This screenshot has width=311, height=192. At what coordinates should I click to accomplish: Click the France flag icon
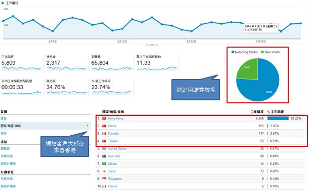104,186
